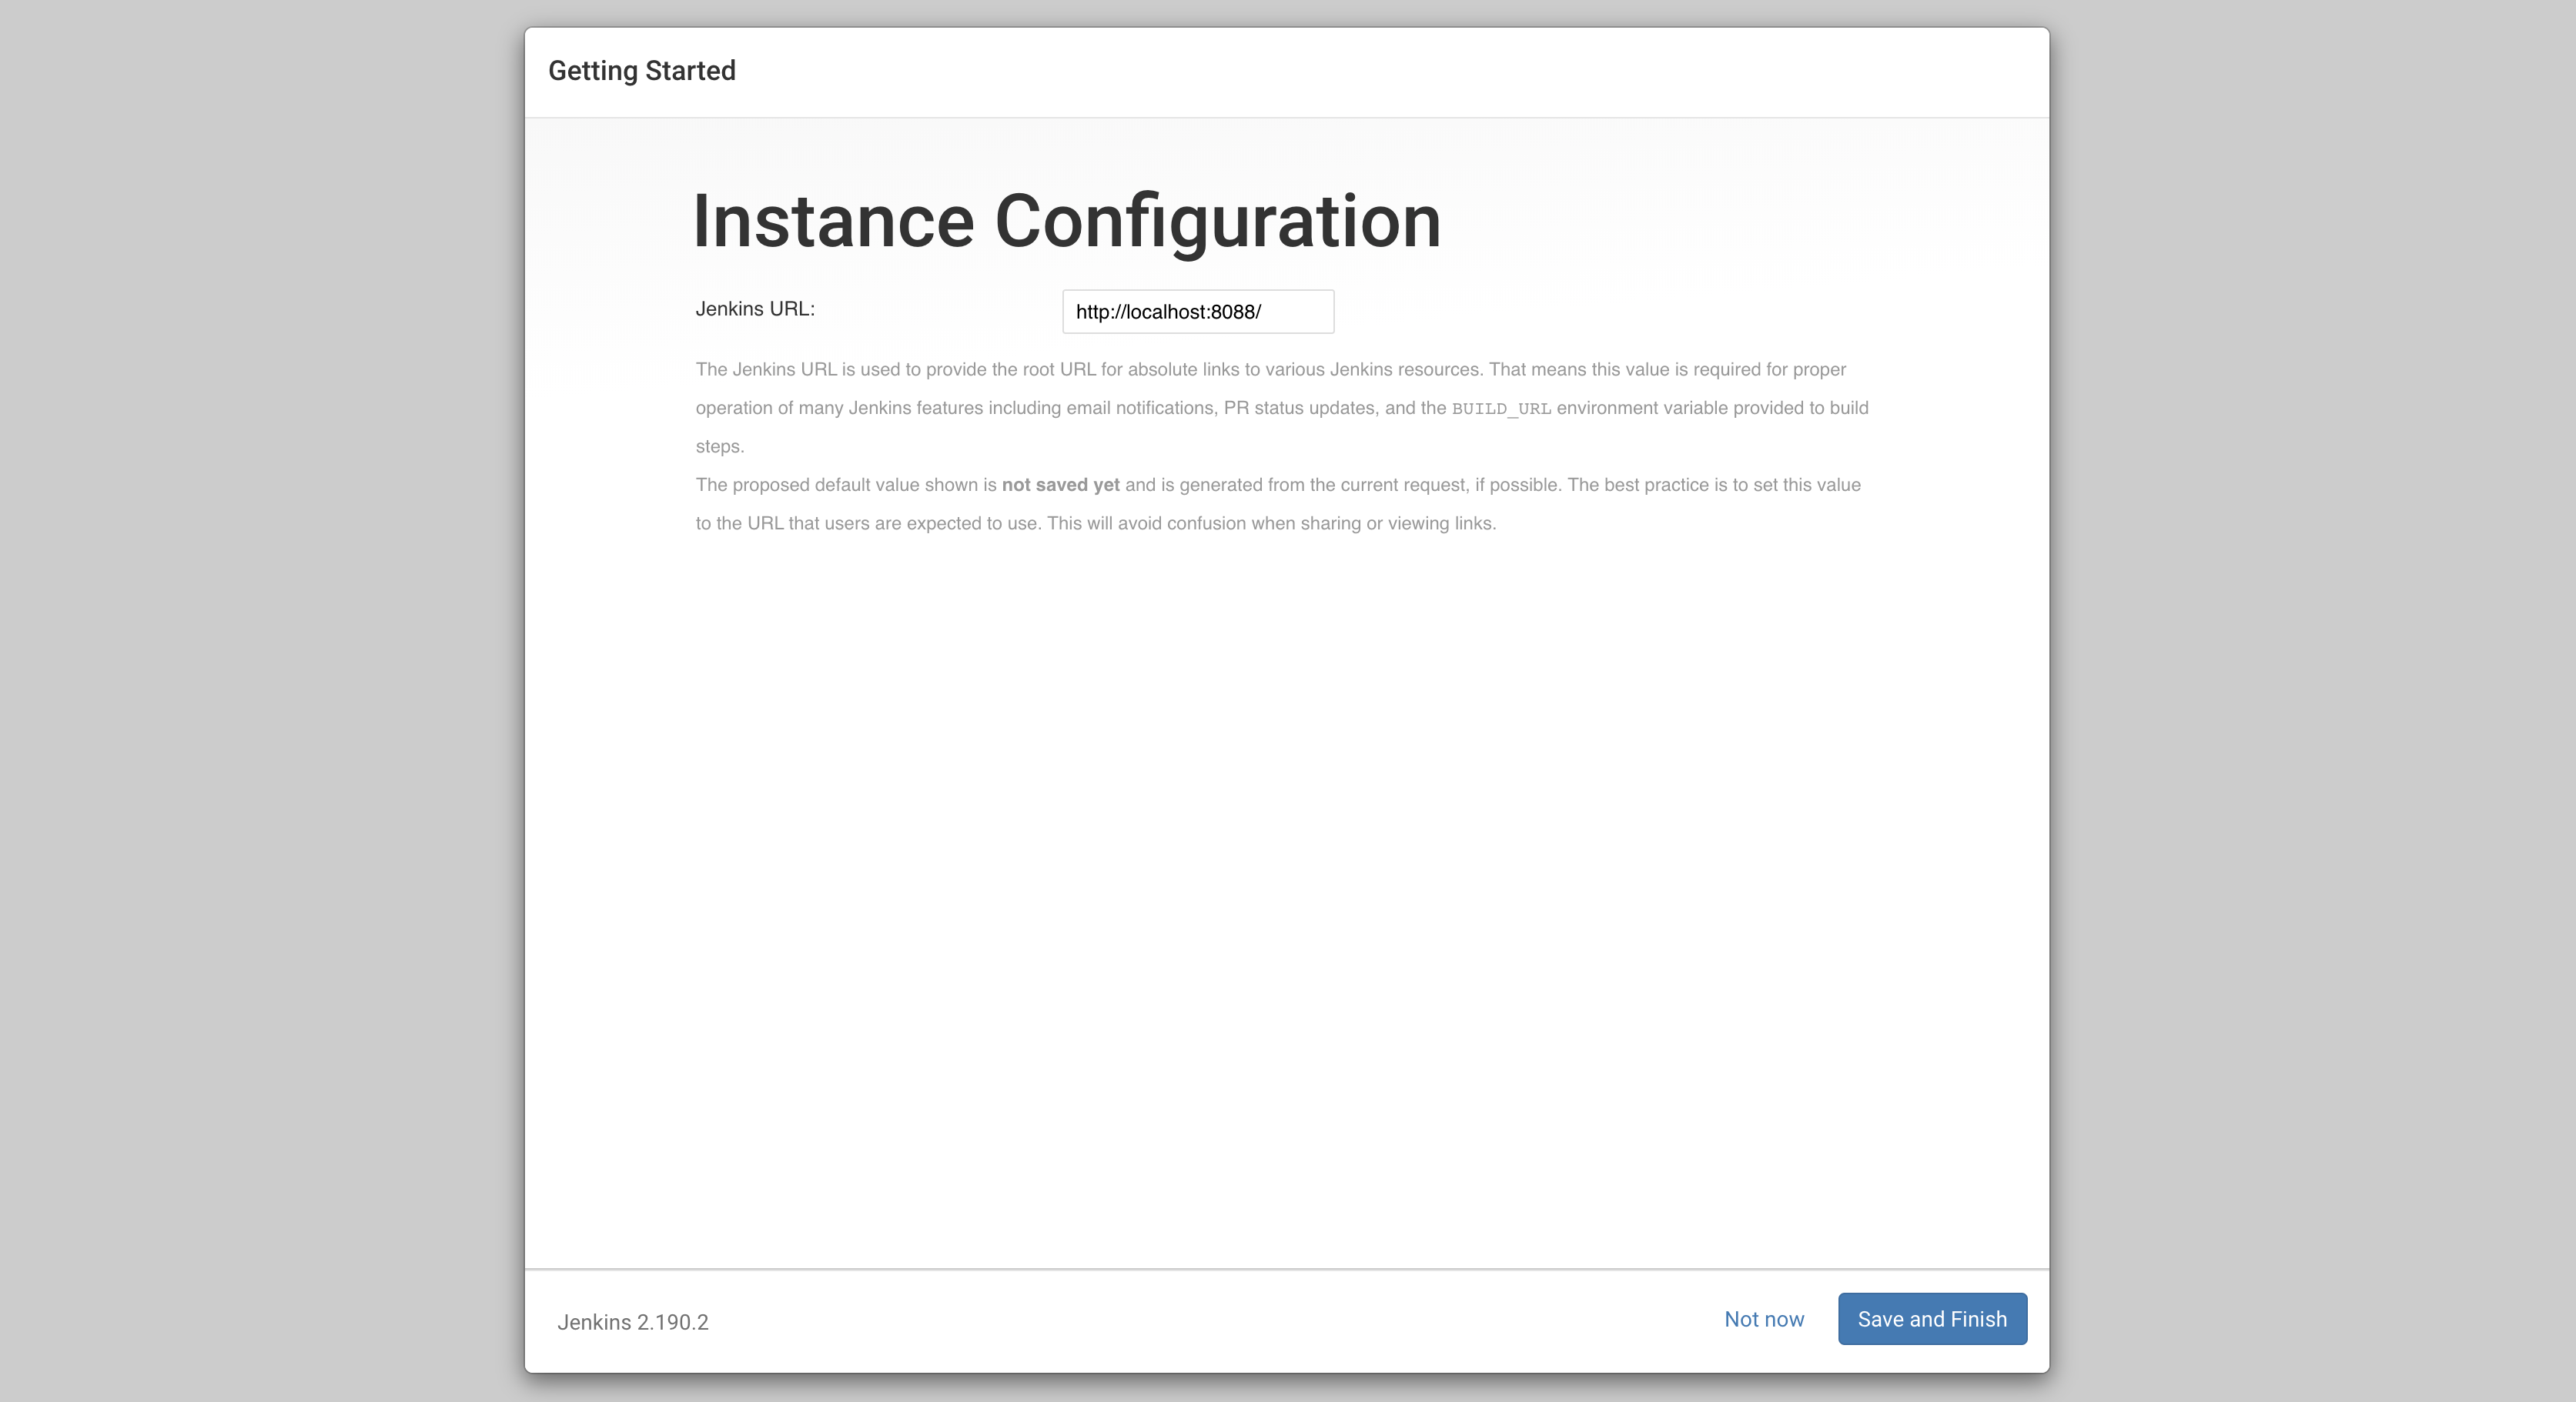This screenshot has height=1402, width=2576.
Task: Click the Instance Configuration heading
Action: point(1066,222)
